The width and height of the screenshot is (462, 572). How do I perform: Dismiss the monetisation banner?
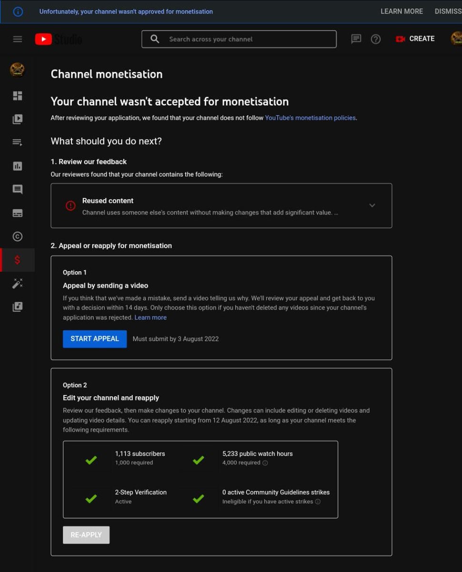[448, 11]
